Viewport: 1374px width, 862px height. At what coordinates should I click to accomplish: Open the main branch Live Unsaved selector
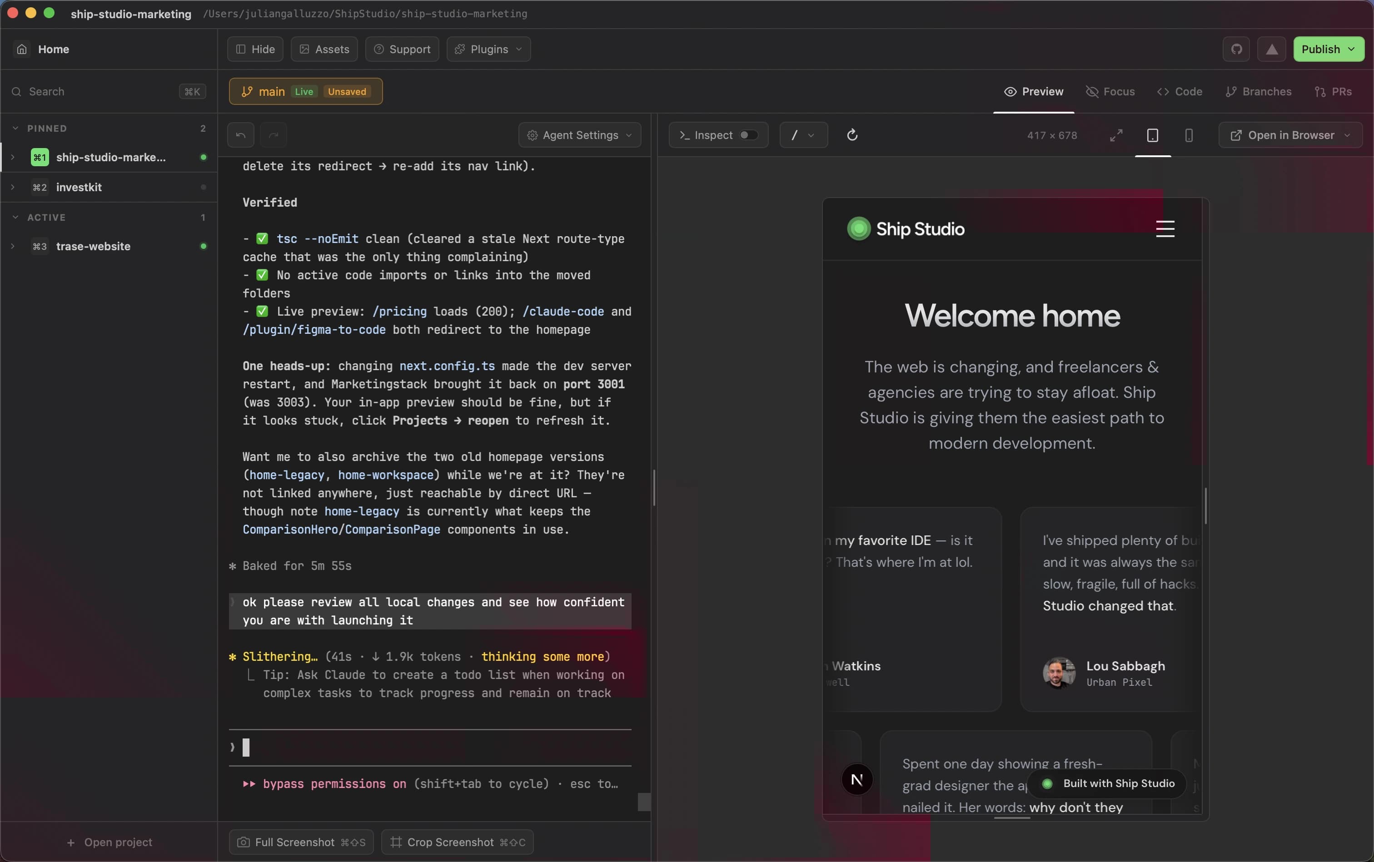(x=306, y=91)
